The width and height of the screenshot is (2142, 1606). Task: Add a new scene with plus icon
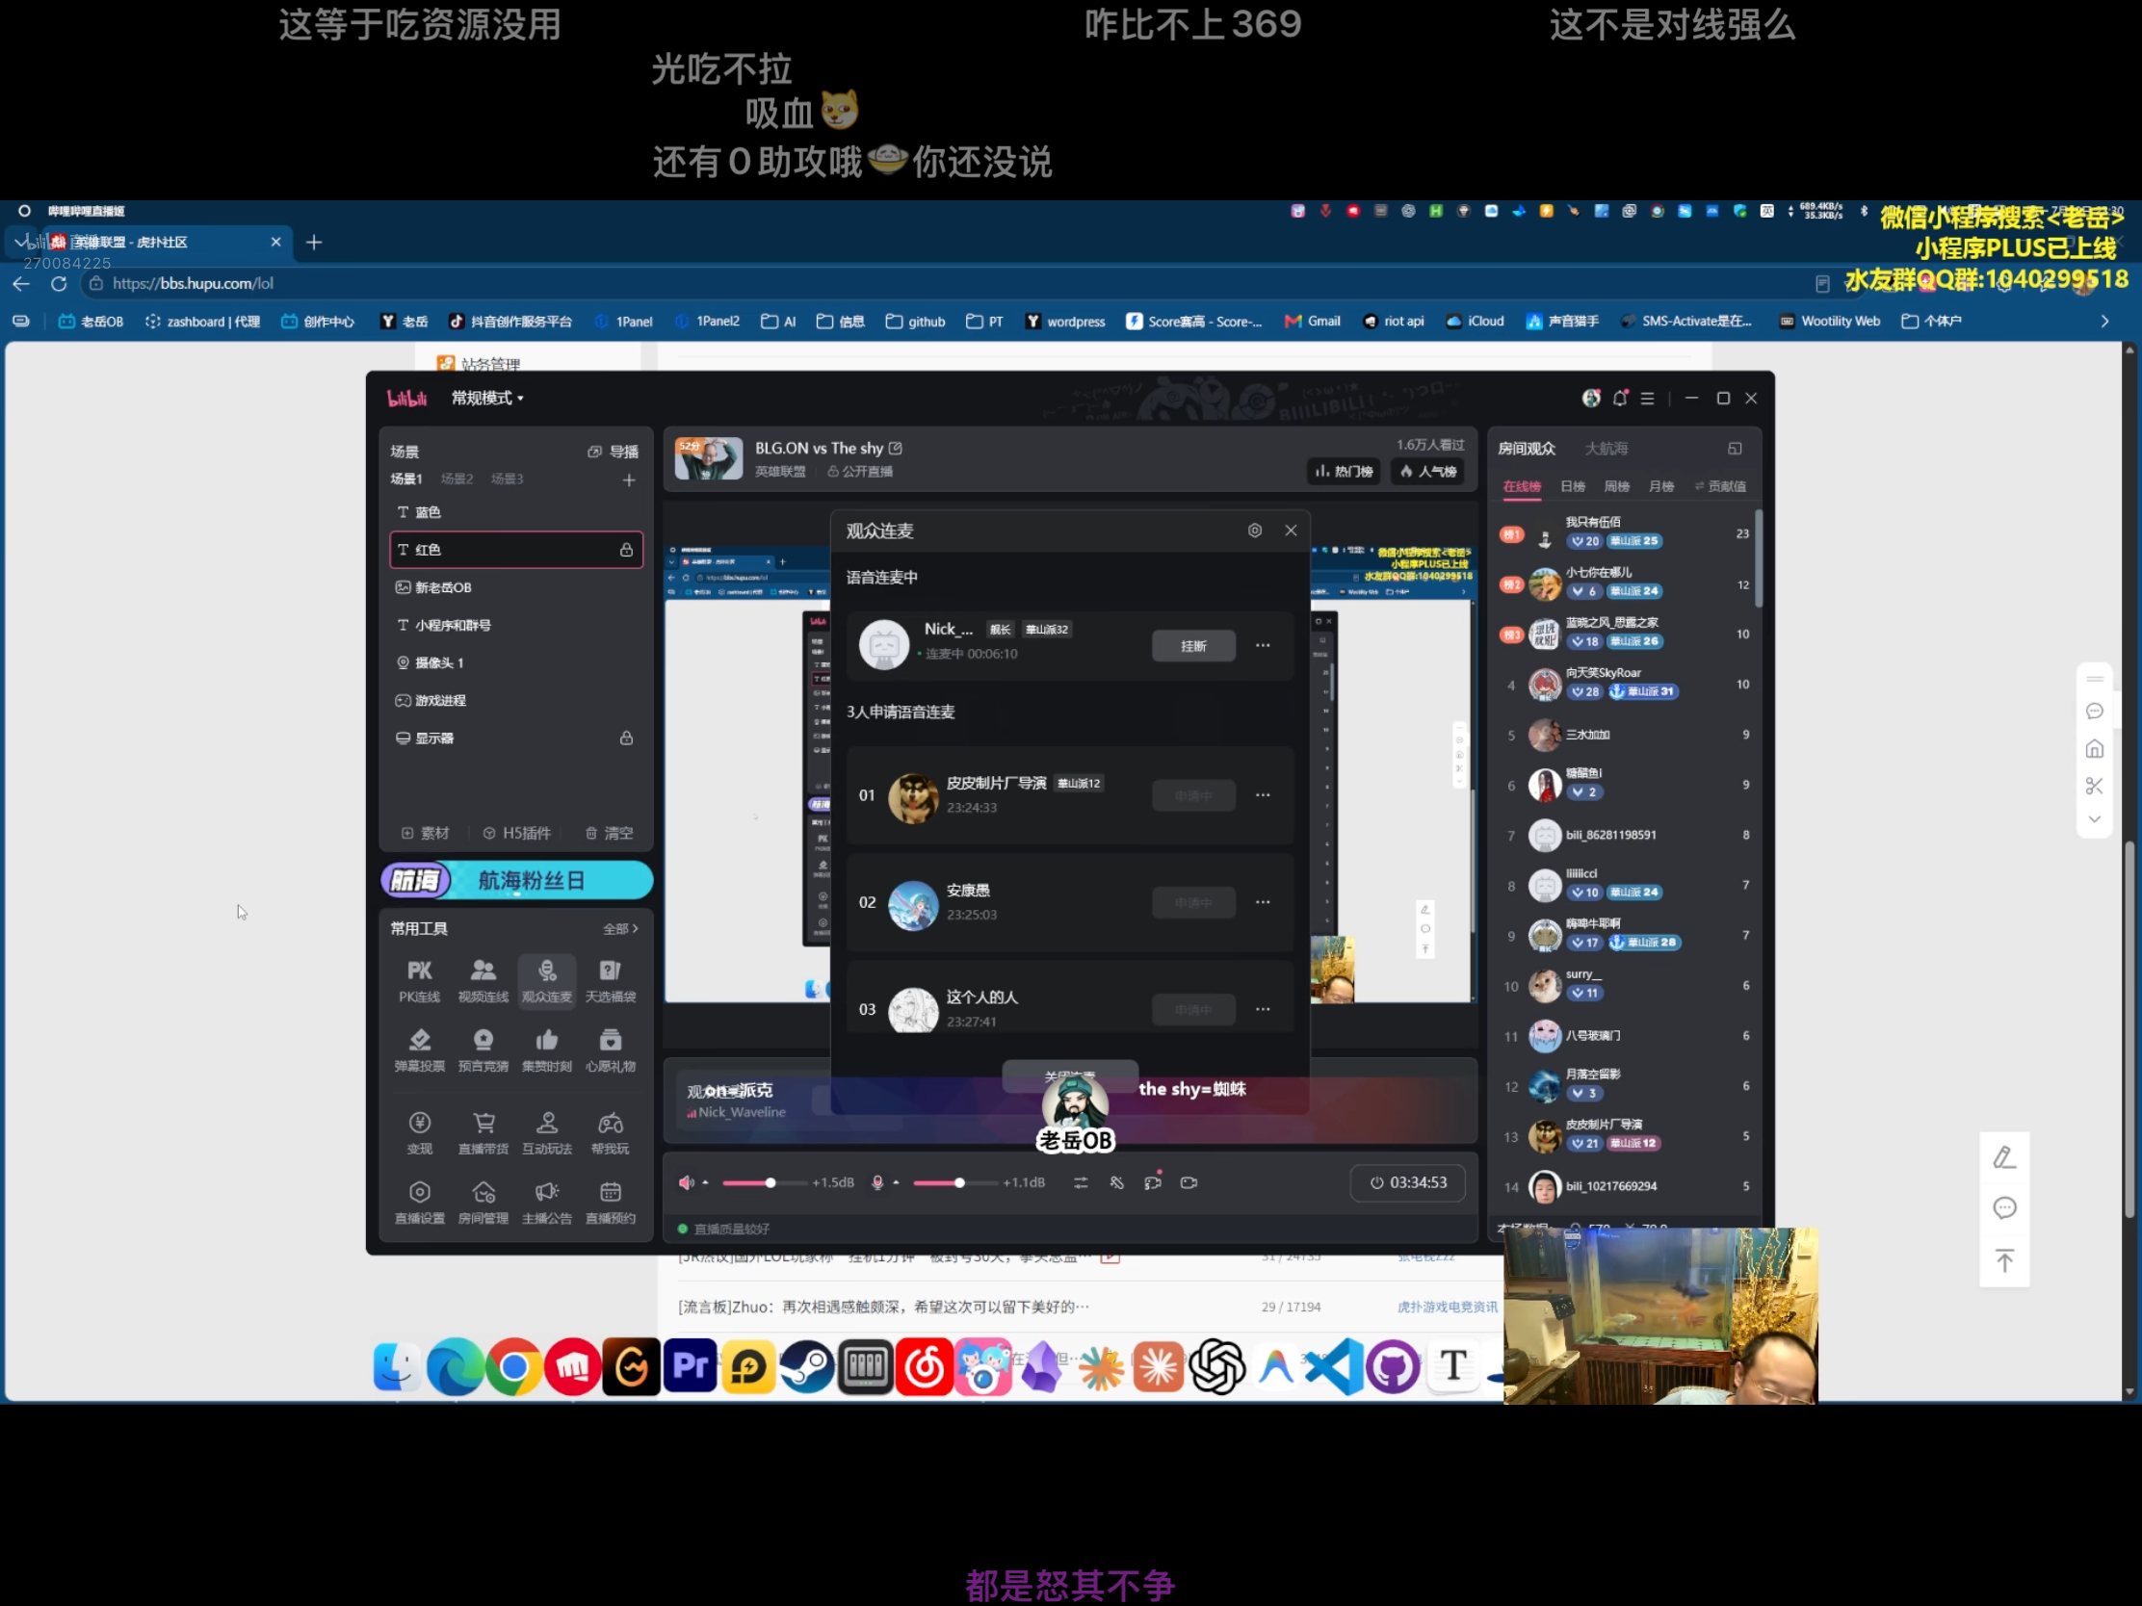[629, 479]
